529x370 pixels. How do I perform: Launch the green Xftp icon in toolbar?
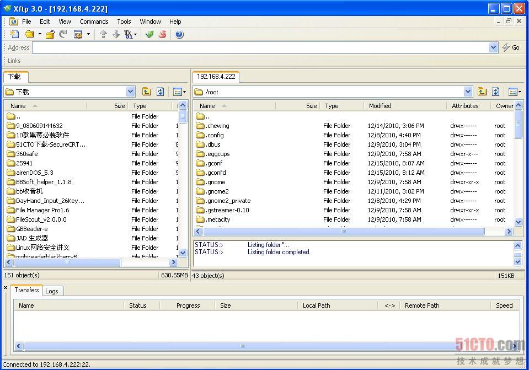tap(149, 34)
